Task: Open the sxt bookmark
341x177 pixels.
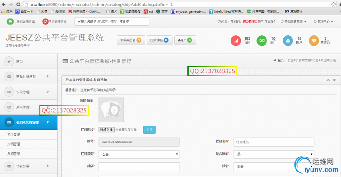Action: pos(149,11)
